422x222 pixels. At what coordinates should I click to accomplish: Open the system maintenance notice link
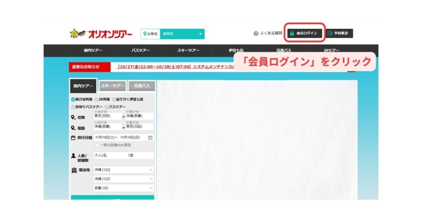175,67
